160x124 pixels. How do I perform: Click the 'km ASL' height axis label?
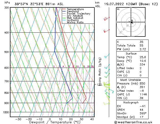97,4
